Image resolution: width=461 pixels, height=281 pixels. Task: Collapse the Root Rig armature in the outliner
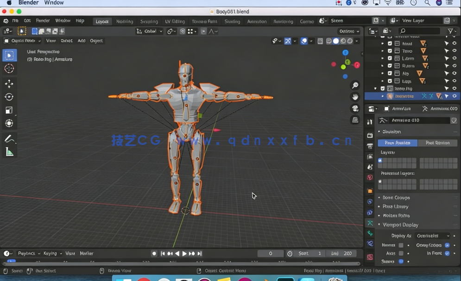(376, 88)
